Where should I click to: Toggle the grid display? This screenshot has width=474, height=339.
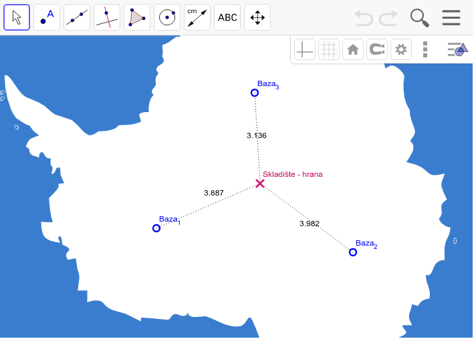pyautogui.click(x=329, y=49)
